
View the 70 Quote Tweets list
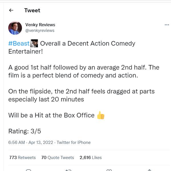click(x=58, y=158)
